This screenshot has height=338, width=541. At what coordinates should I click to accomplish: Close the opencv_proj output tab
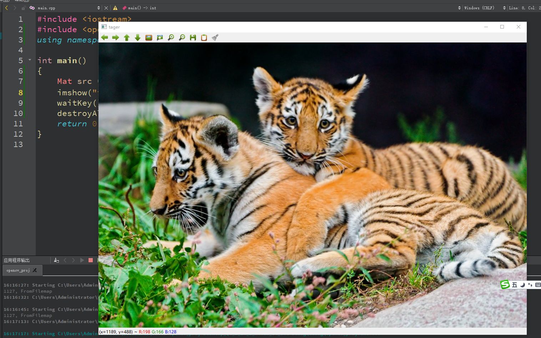pos(35,270)
